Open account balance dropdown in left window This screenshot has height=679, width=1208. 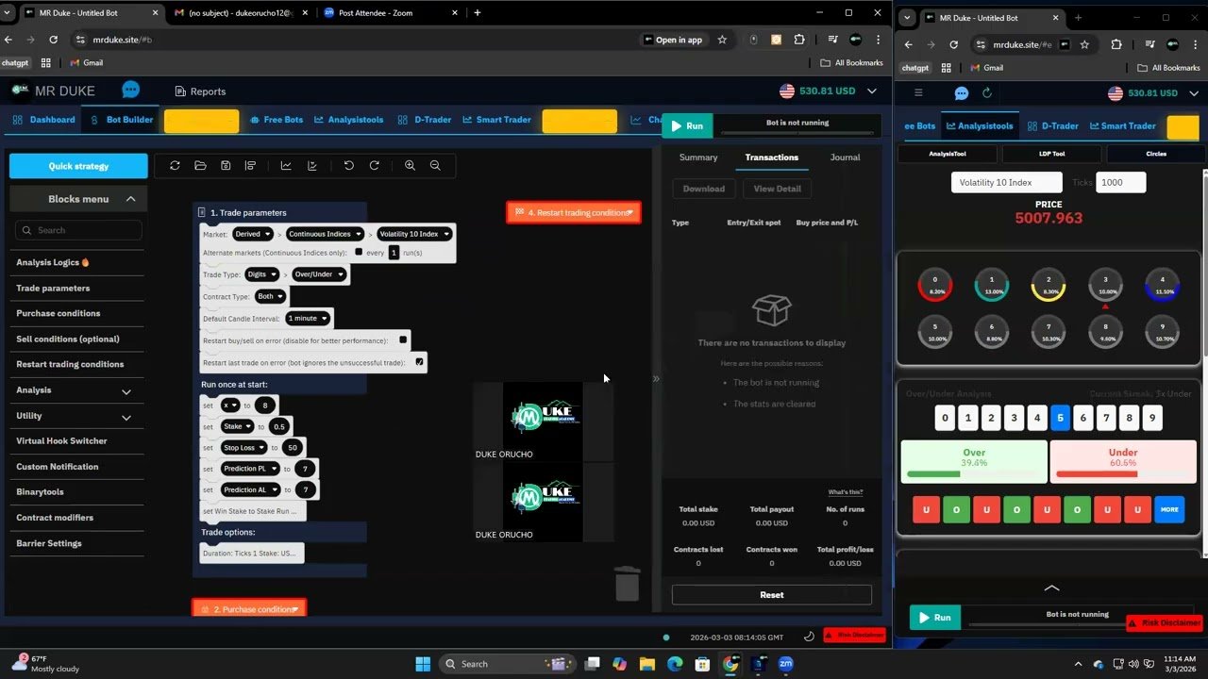872,91
